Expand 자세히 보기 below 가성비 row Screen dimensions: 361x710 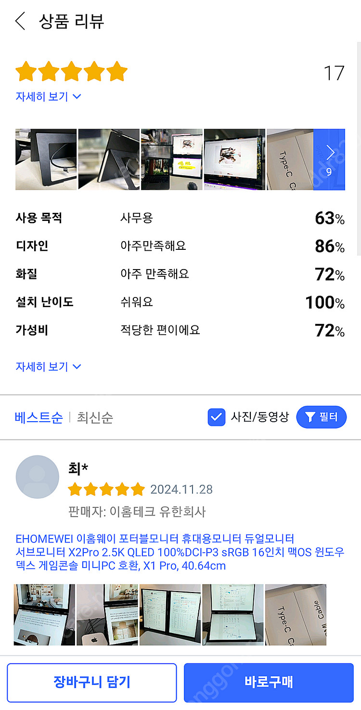tap(48, 367)
